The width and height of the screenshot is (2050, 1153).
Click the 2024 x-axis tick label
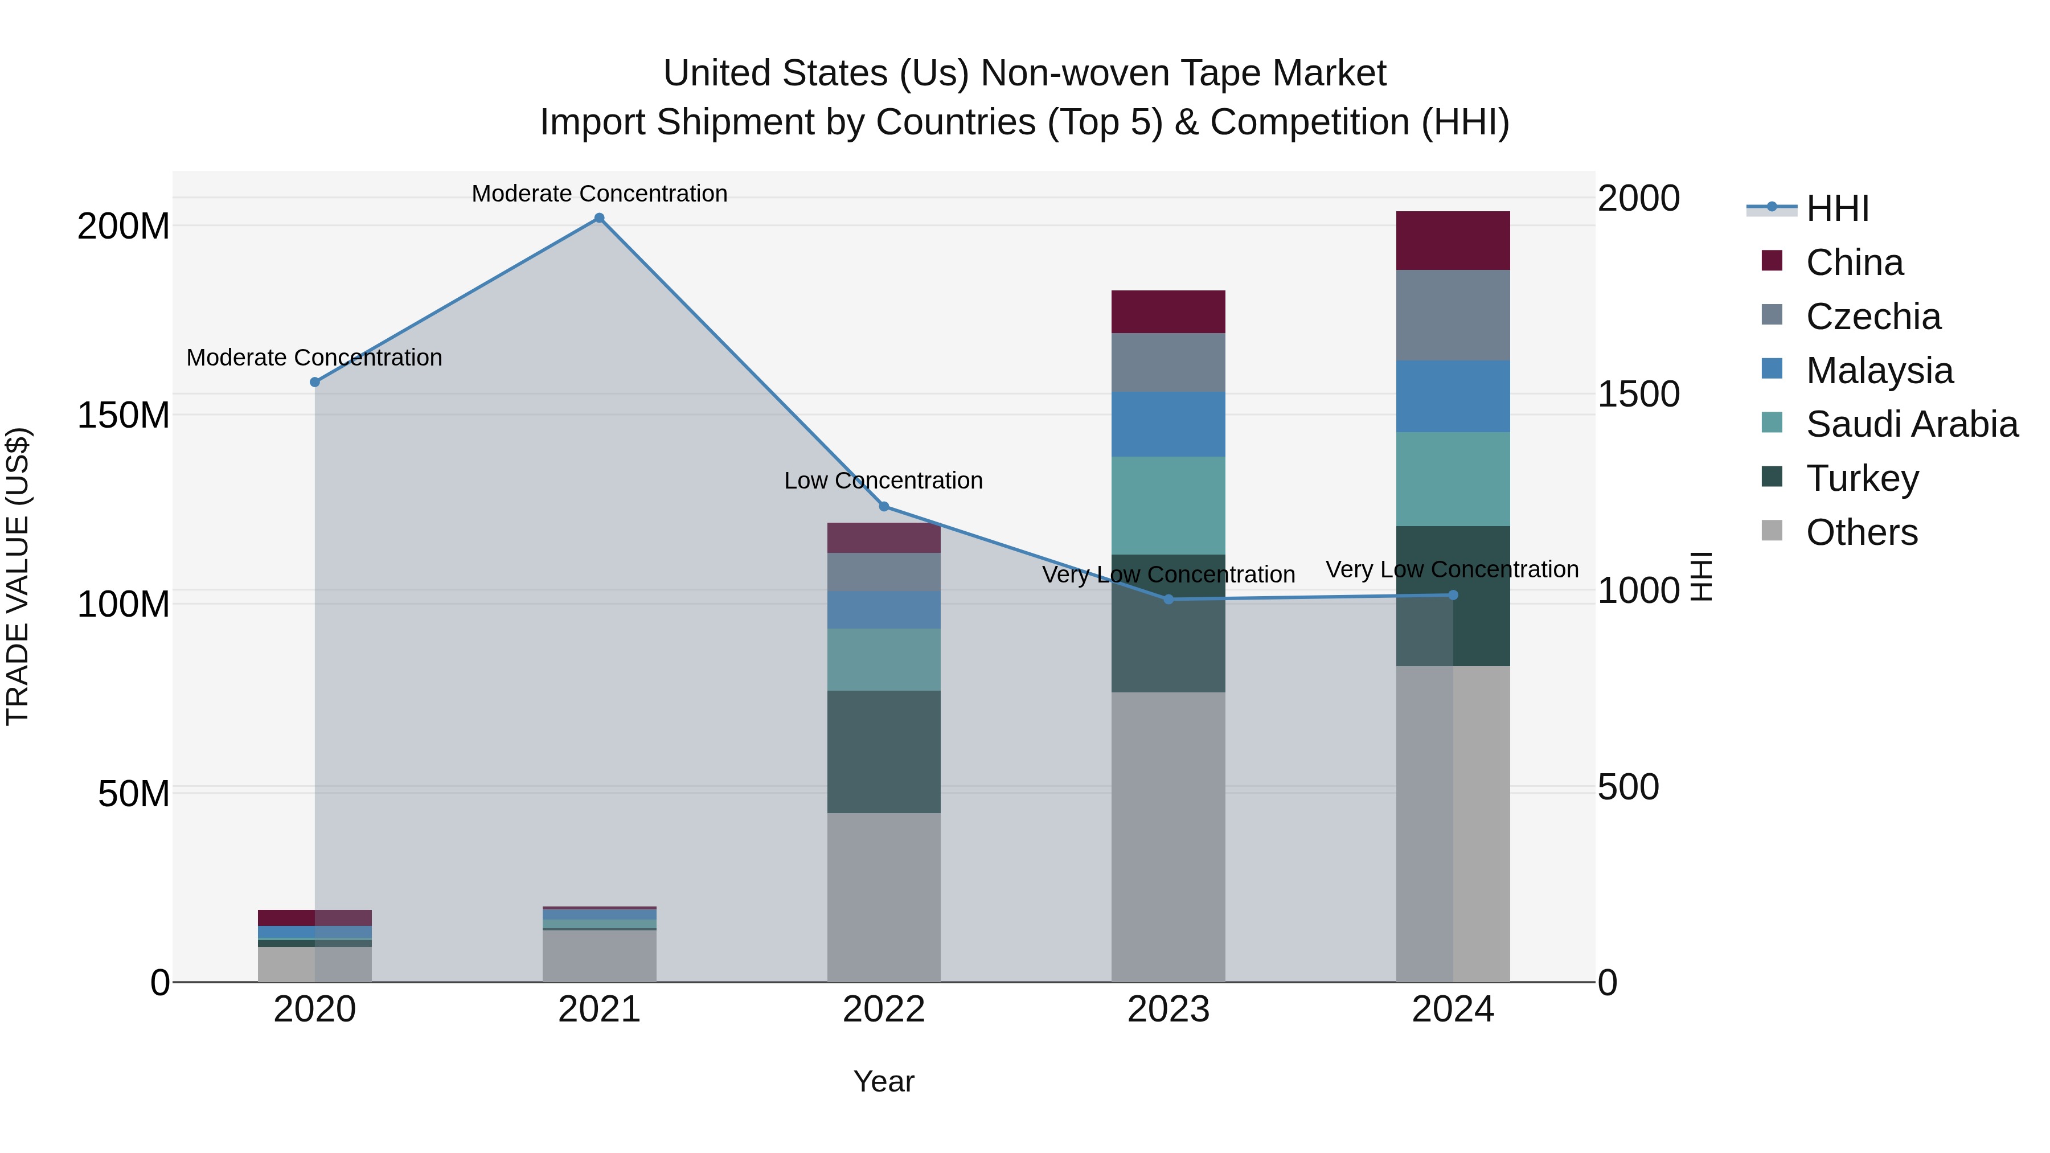(x=1453, y=1010)
